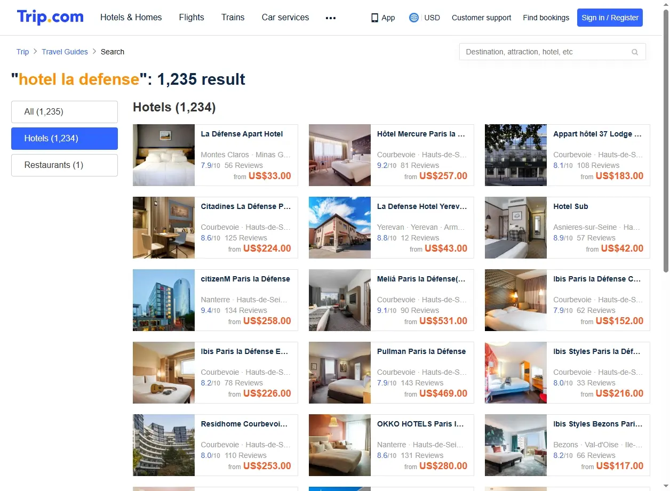
Task: Open the more options ellipsis menu
Action: [331, 18]
